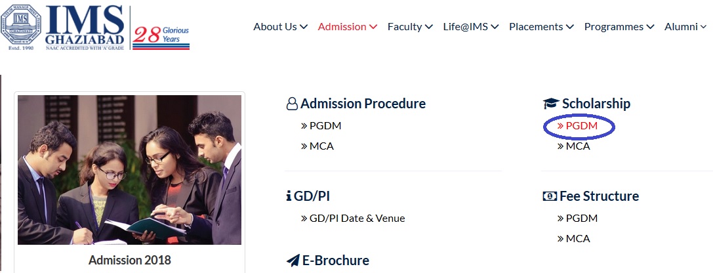The image size is (713, 273).
Task: Open GD/PI Date & Venue link
Action: click(x=356, y=218)
